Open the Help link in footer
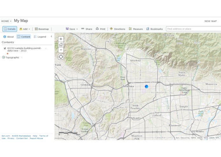 (x=35, y=136)
